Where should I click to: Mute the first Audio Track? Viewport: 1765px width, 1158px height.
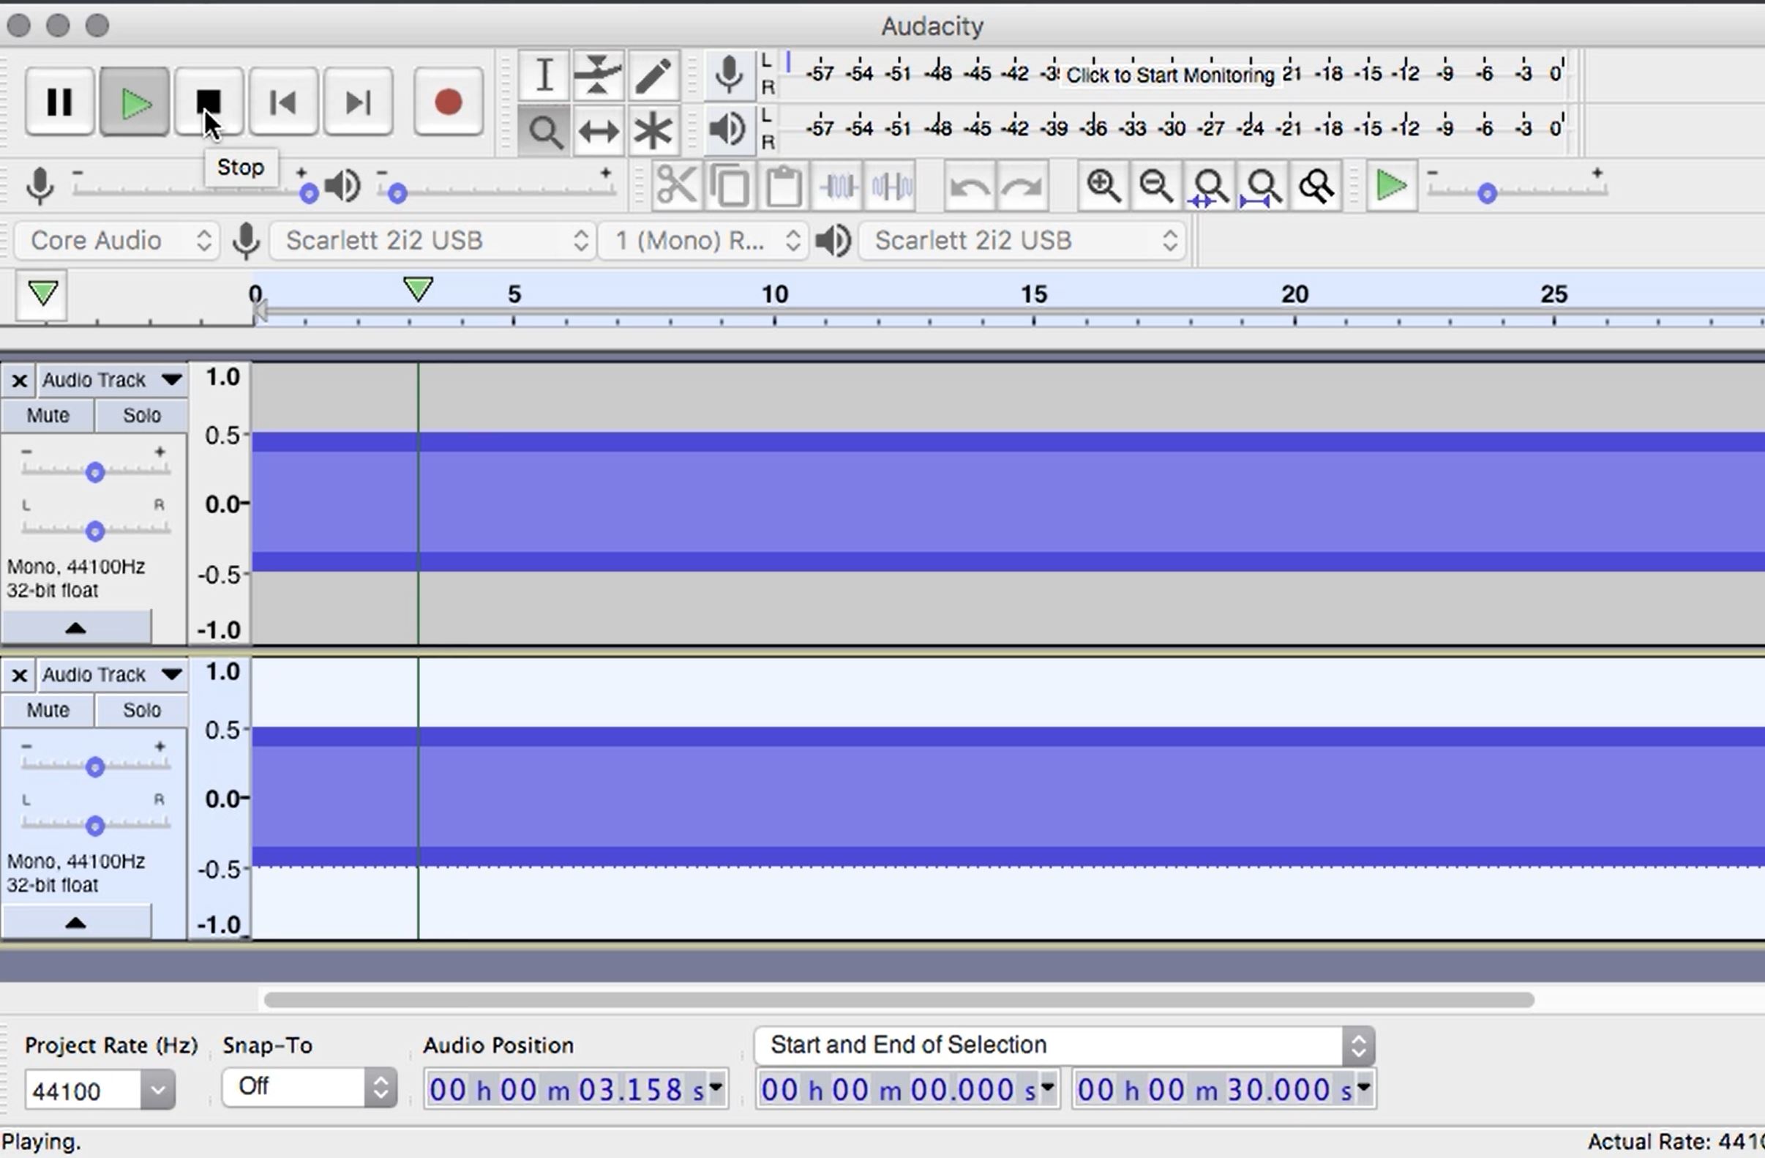click(x=48, y=416)
